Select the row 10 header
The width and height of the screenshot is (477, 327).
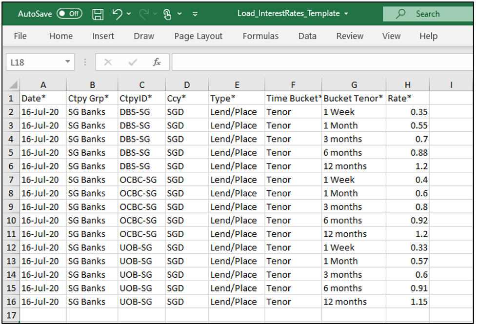pyautogui.click(x=12, y=221)
